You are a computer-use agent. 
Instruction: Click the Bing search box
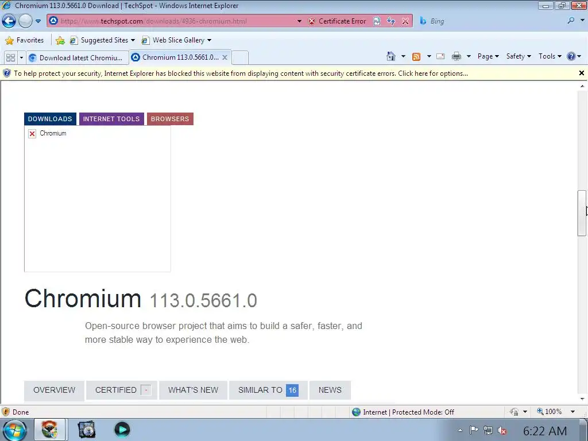(492, 21)
